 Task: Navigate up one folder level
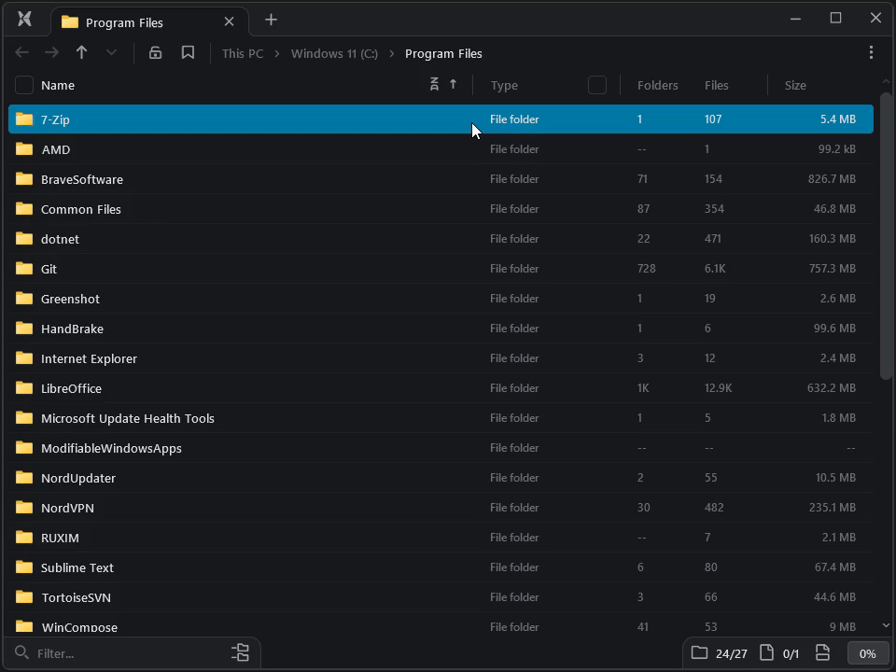pos(82,52)
